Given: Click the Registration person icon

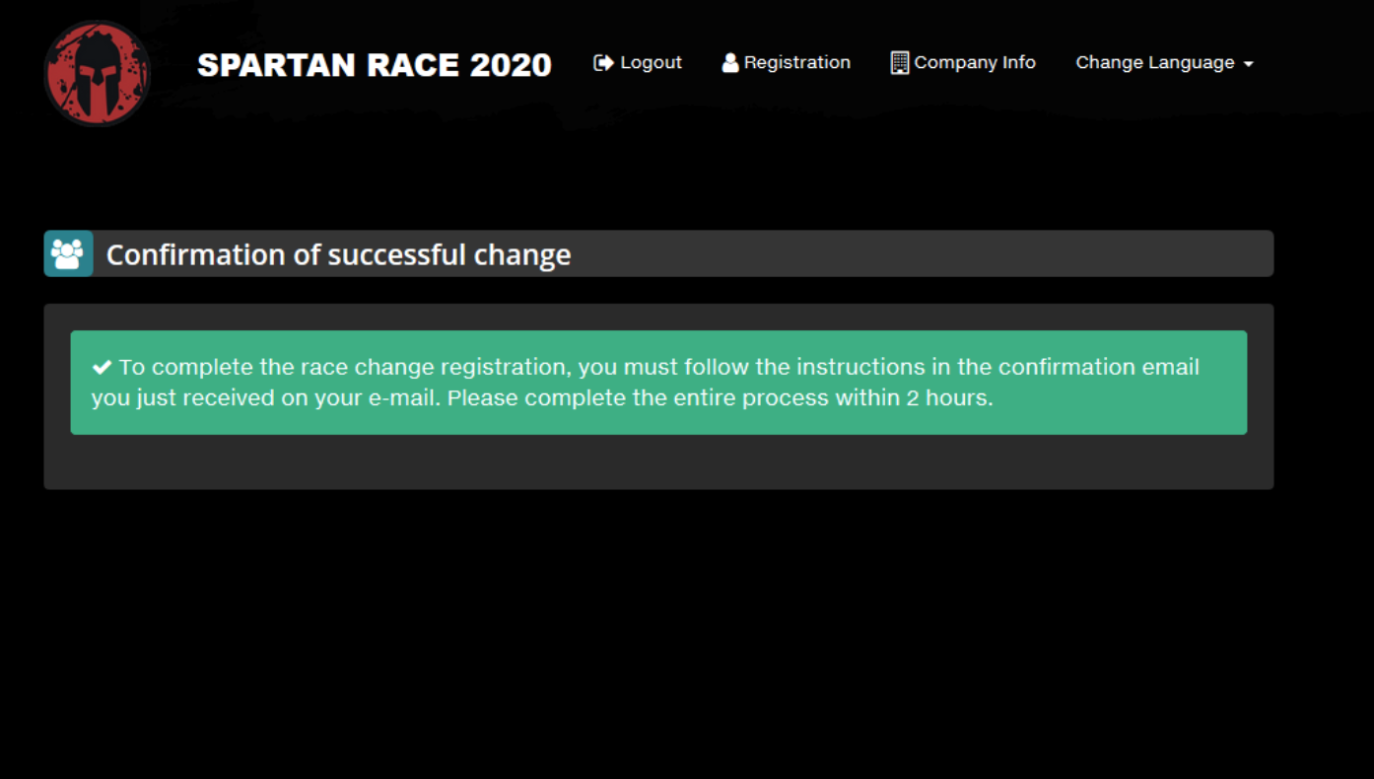Looking at the screenshot, I should 730,63.
